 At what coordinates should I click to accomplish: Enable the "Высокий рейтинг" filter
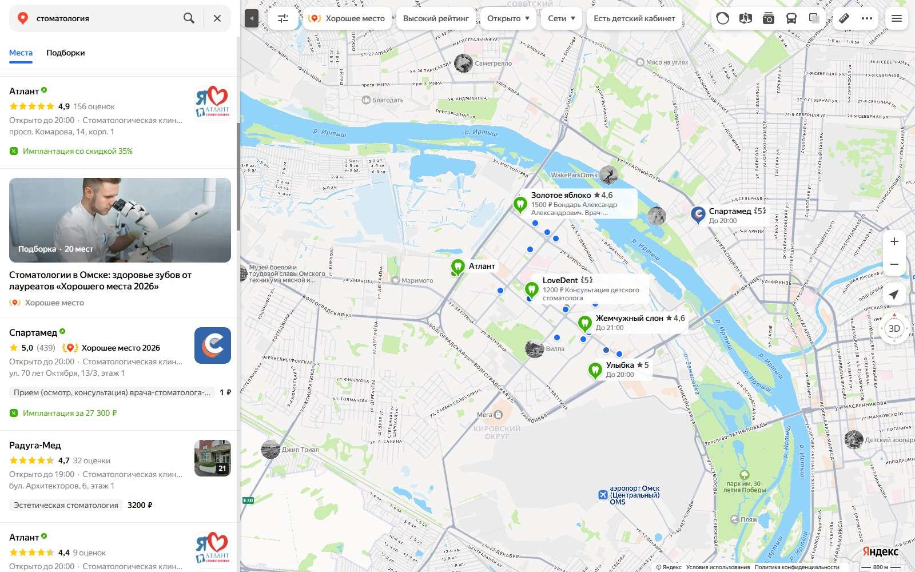436,18
